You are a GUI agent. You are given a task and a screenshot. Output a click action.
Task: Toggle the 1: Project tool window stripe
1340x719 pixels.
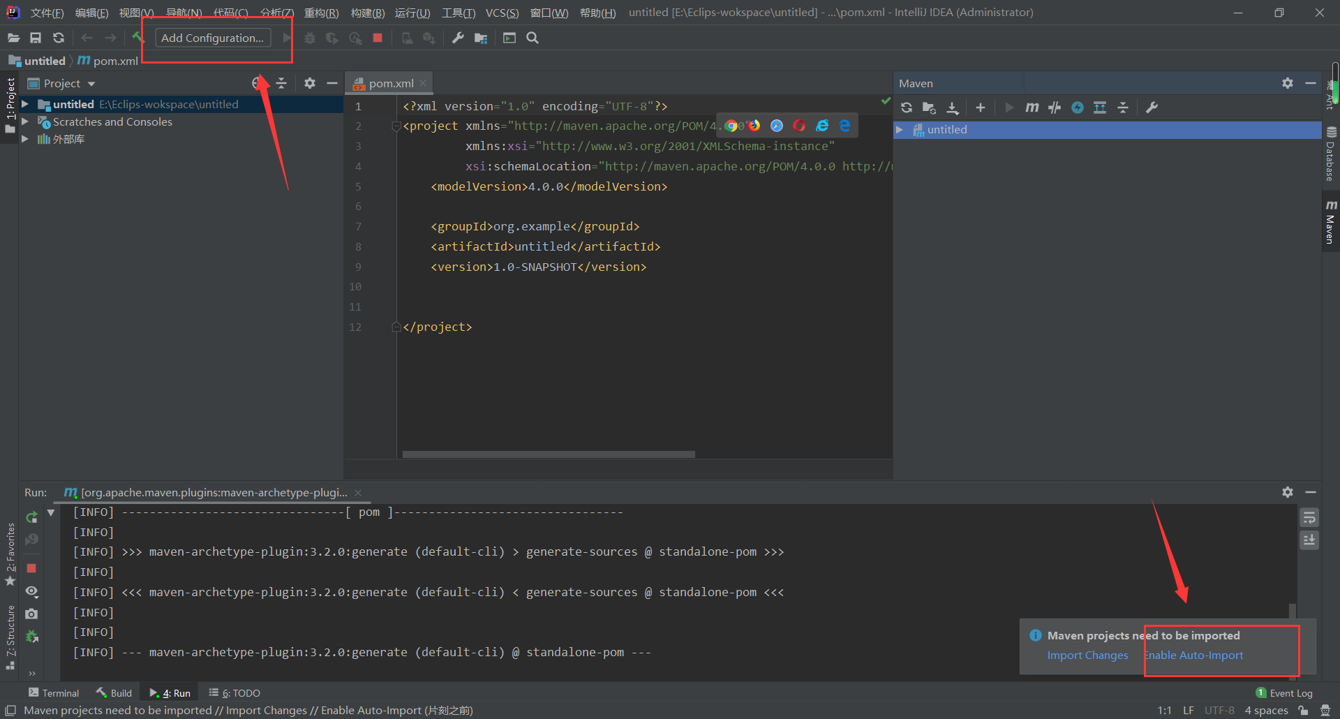point(10,105)
